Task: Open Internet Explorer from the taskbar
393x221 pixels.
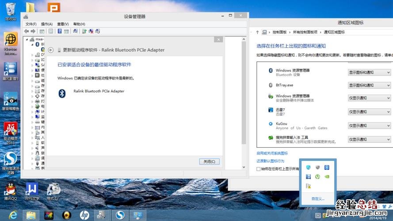Action: point(13,215)
